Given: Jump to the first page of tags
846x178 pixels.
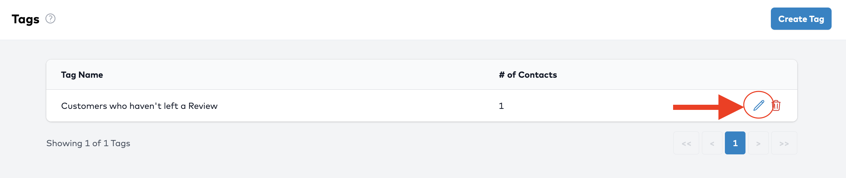Looking at the screenshot, I should [x=686, y=143].
